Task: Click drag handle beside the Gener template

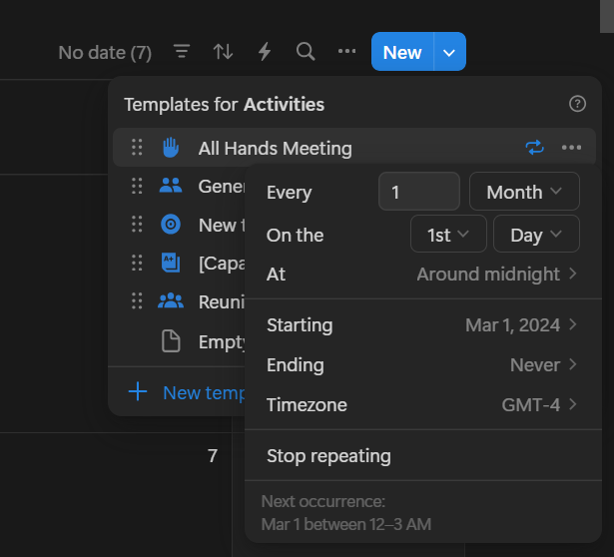Action: click(x=137, y=186)
